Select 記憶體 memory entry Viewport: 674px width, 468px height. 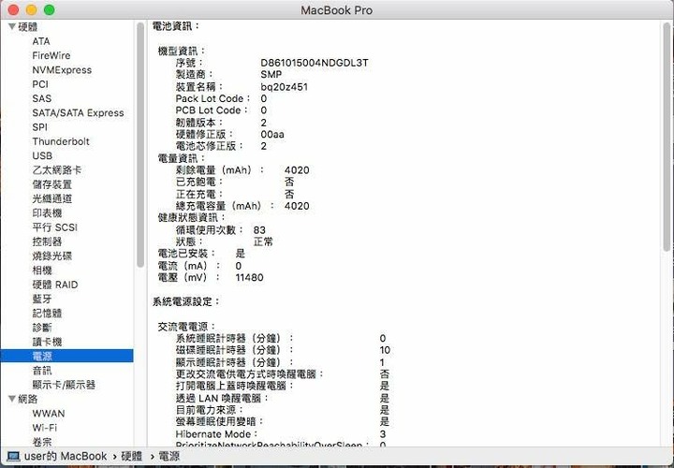47,314
